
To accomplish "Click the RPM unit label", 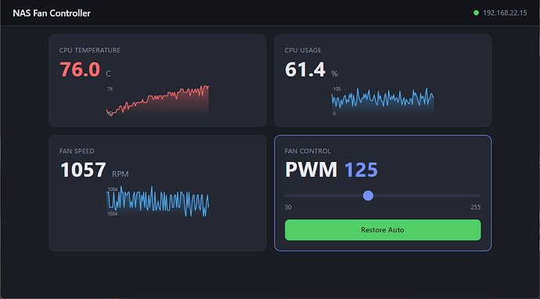I will tap(121, 175).
